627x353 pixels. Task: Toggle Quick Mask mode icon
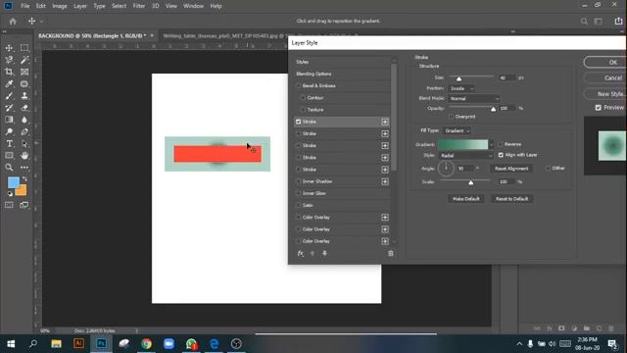point(9,205)
